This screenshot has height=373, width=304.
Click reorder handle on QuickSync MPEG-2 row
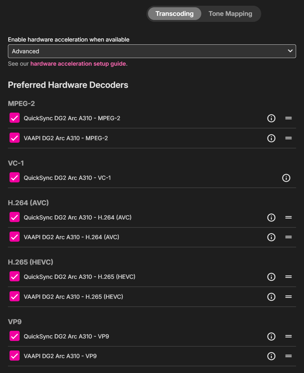coord(288,118)
